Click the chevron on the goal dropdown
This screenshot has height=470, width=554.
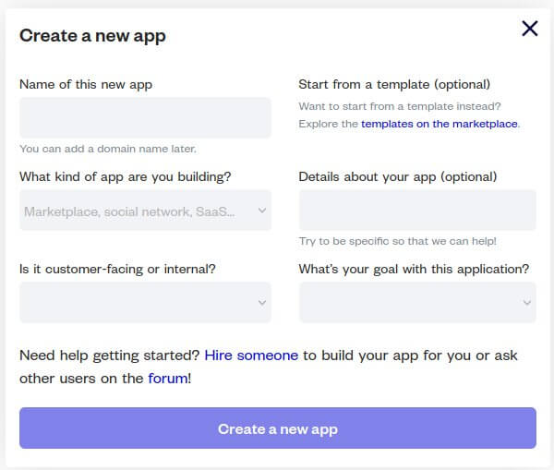tap(527, 303)
